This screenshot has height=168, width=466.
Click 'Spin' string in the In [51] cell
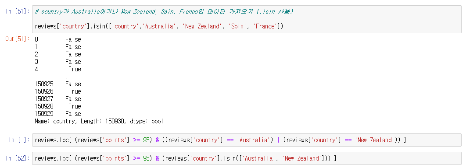click(x=238, y=26)
